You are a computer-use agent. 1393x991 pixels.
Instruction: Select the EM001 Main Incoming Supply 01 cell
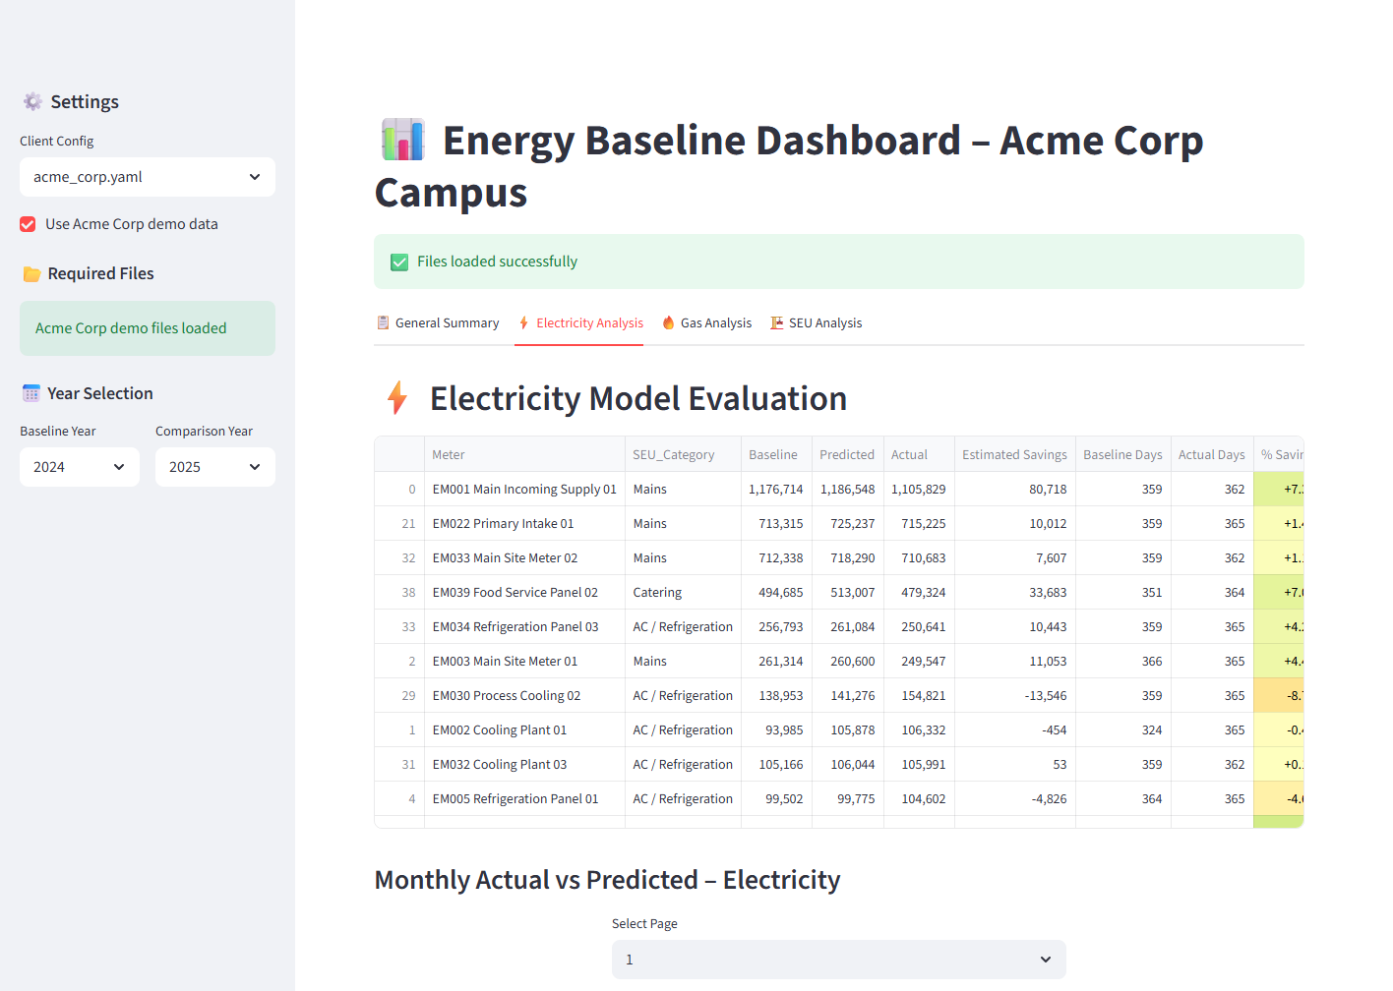pyautogui.click(x=524, y=489)
